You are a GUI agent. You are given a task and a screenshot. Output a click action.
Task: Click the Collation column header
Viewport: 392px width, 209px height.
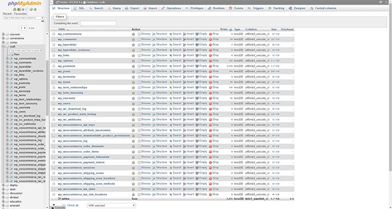(251, 29)
